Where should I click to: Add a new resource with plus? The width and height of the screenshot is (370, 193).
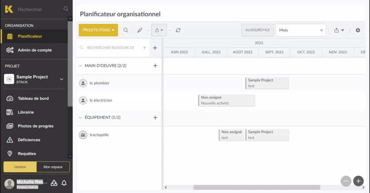pyautogui.click(x=155, y=48)
